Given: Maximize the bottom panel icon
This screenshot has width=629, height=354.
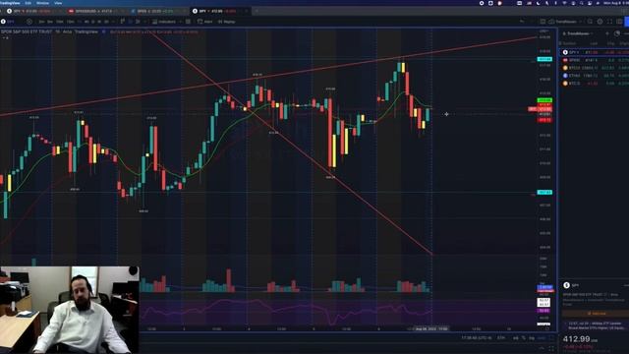Looking at the screenshot, I should 551,348.
